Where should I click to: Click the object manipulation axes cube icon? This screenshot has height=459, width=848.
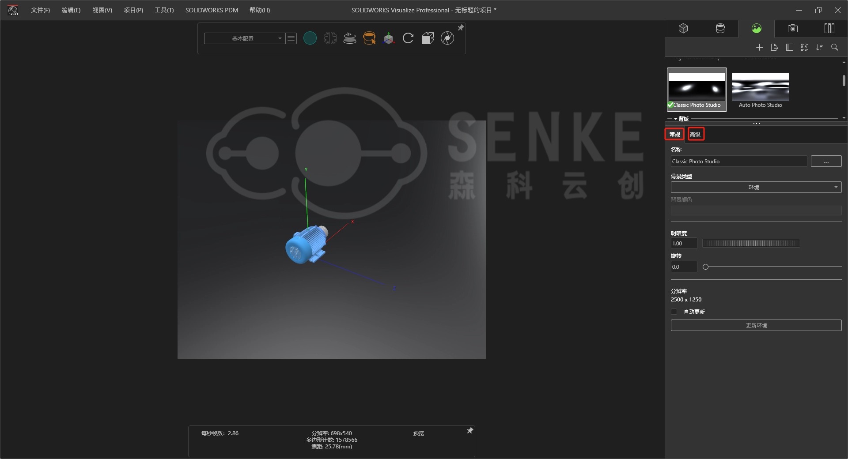coord(389,38)
